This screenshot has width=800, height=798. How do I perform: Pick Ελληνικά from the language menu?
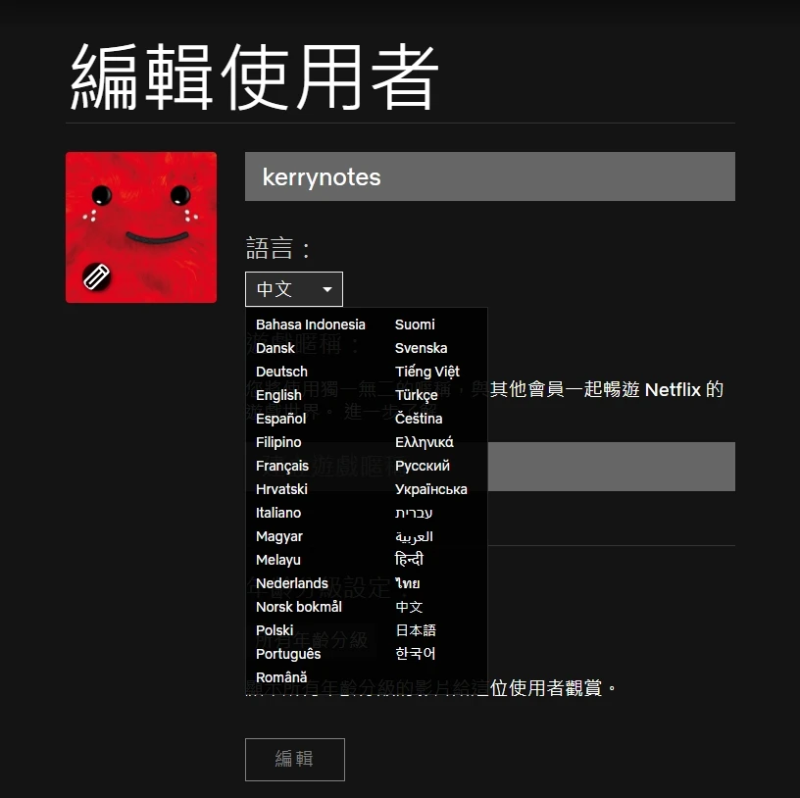[x=424, y=442]
